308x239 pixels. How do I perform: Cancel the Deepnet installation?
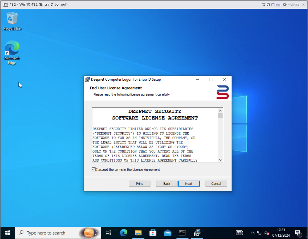tap(216, 184)
